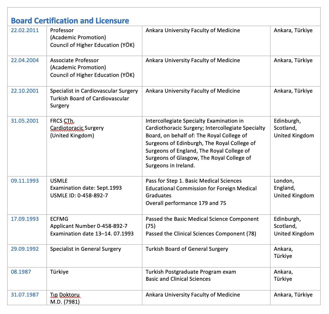Select the date 08.1987
329x314 pixels.
21,272
